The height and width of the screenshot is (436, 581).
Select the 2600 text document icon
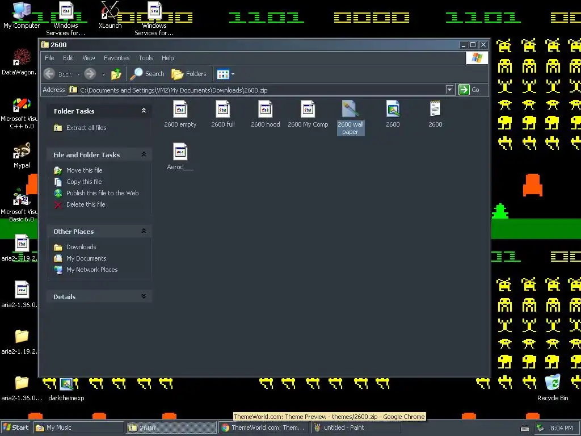click(435, 110)
